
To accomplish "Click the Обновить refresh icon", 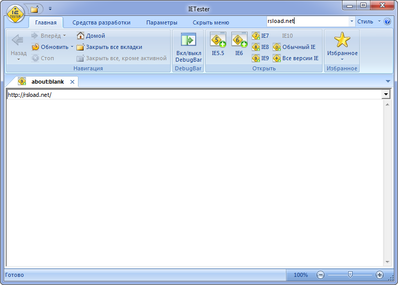I will point(35,47).
